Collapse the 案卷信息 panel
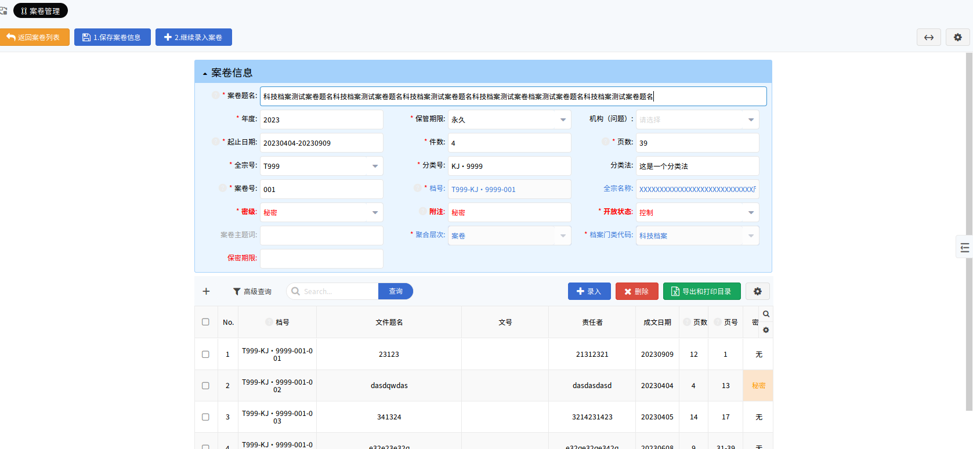The width and height of the screenshot is (973, 449). 205,74
